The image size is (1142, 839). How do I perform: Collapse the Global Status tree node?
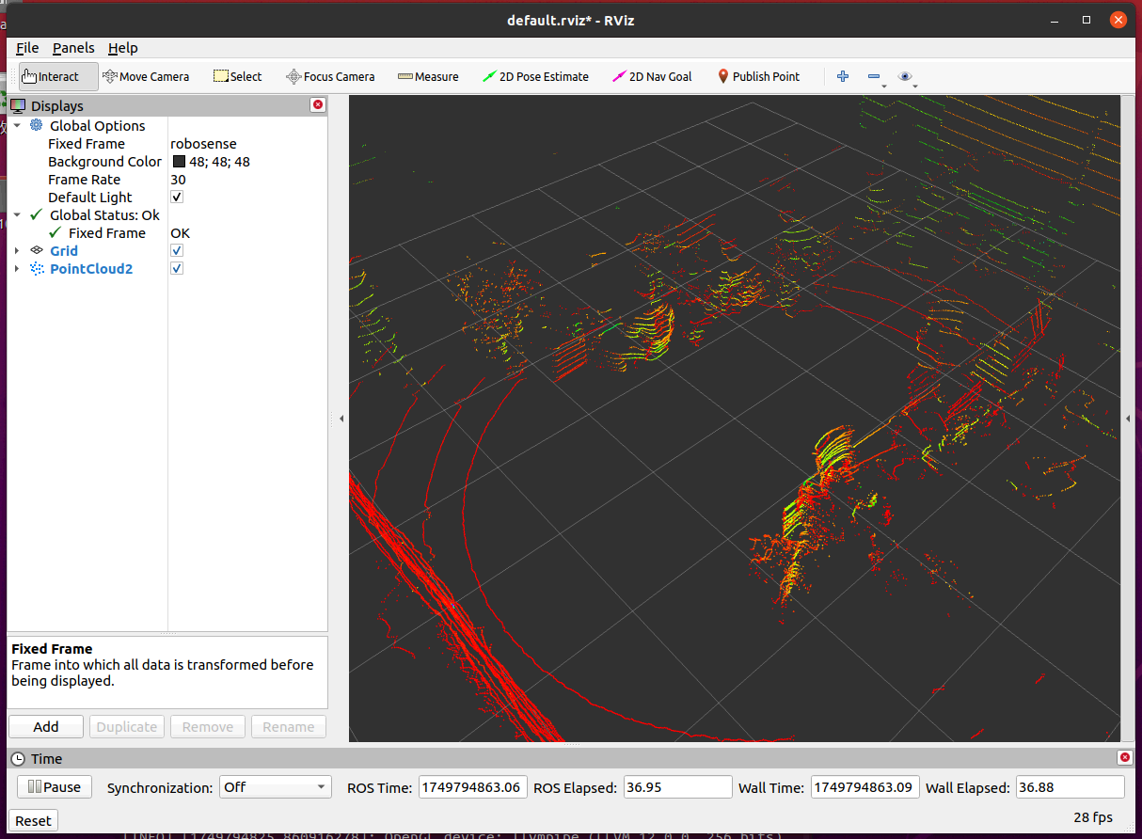(x=17, y=214)
